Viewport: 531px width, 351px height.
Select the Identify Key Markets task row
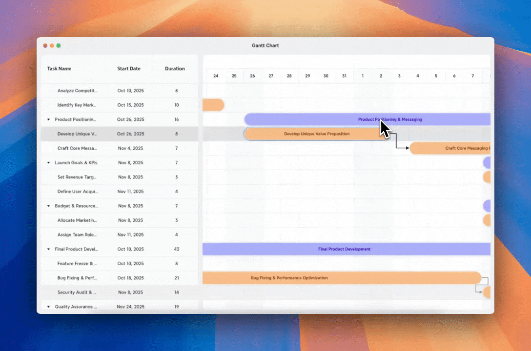[x=78, y=105]
